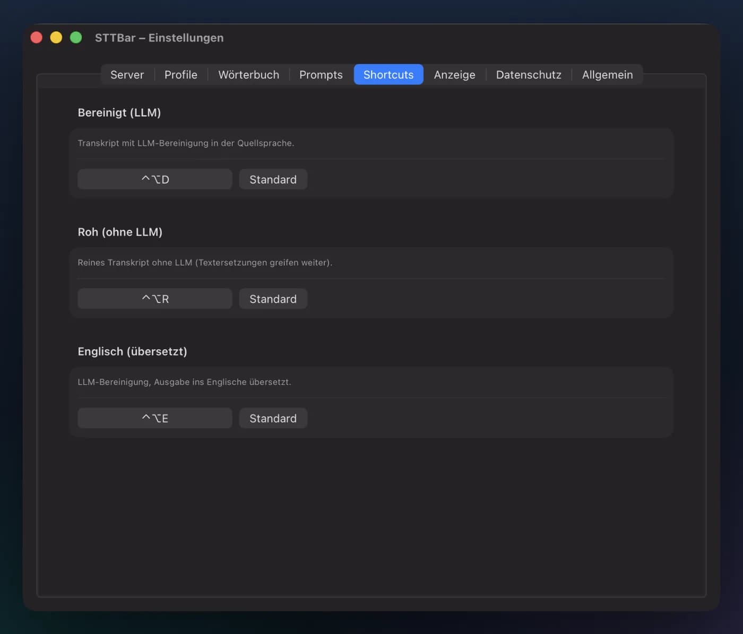Switch to the Server tab
743x634 pixels.
coord(127,75)
